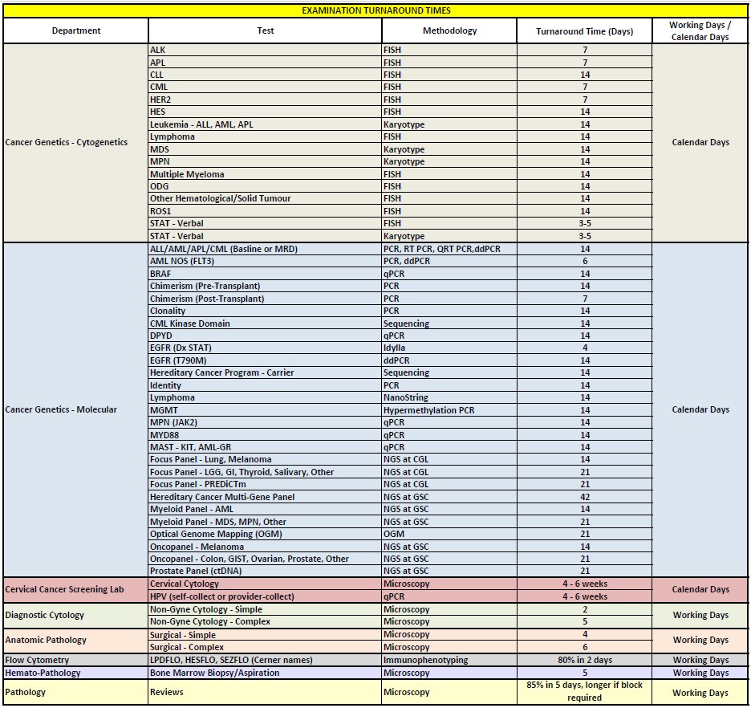Screen dimensions: 751x708
Task: Select 'Optical Genome Mapping (OGM)' cell
Action: [x=265, y=534]
